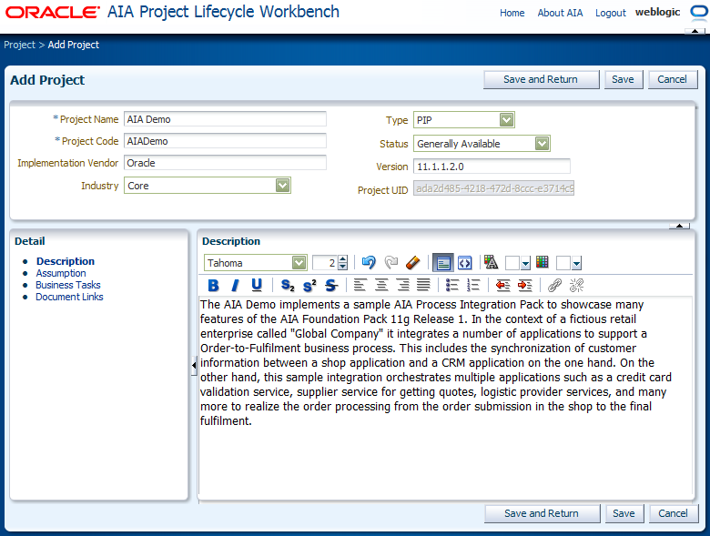Center align the text
This screenshot has height=536, width=710.
coord(381,285)
